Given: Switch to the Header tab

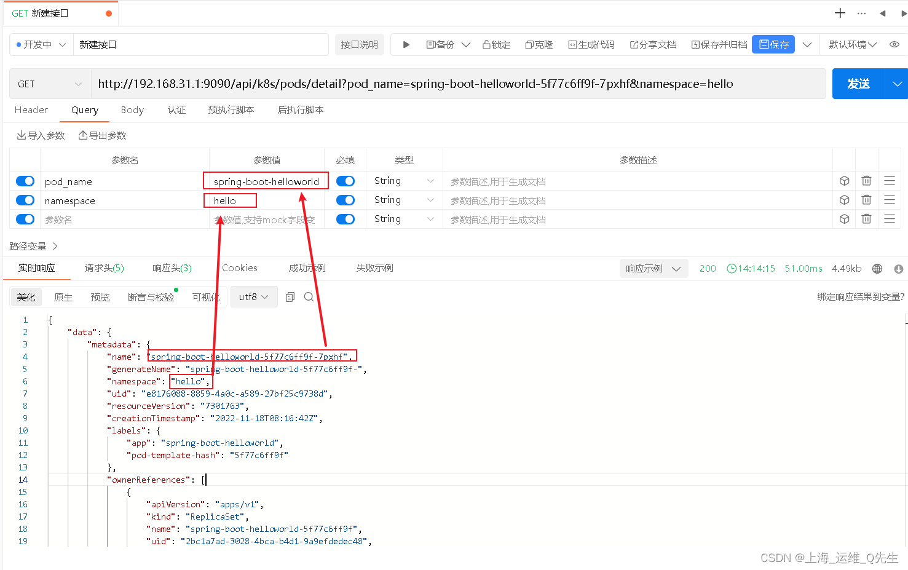Looking at the screenshot, I should pos(31,109).
